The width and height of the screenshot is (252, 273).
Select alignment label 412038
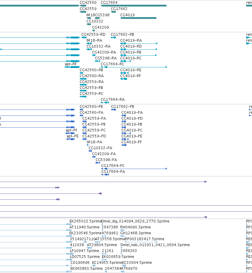point(77,245)
